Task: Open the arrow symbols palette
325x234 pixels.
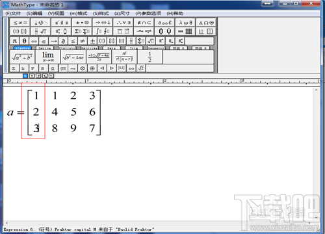Action: 103,23
